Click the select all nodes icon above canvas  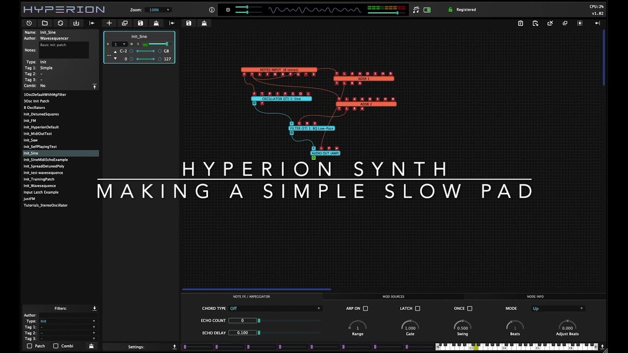tap(579, 23)
